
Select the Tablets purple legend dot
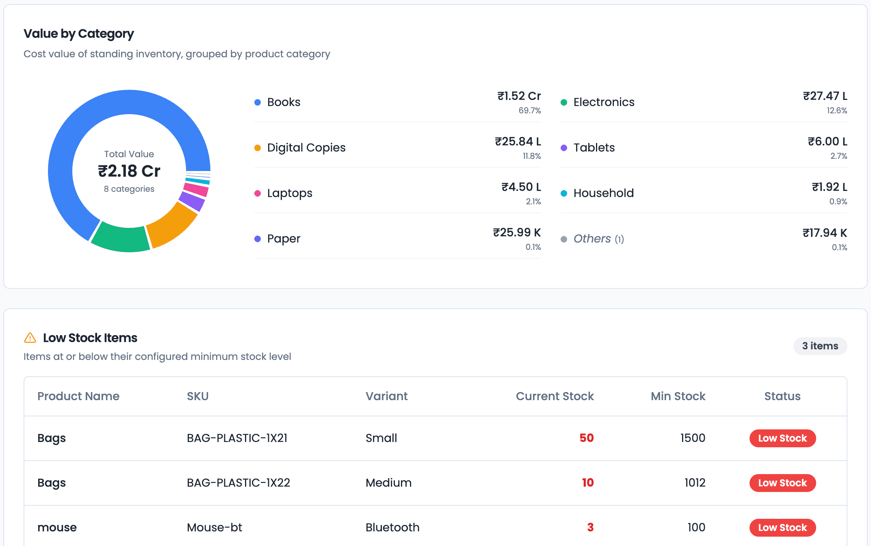tap(564, 148)
